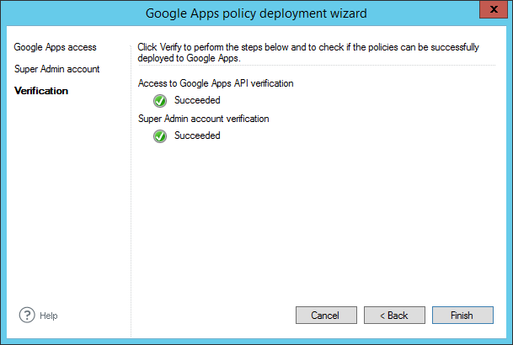Click the Finish button
Image resolution: width=513 pixels, height=345 pixels.
coord(462,316)
